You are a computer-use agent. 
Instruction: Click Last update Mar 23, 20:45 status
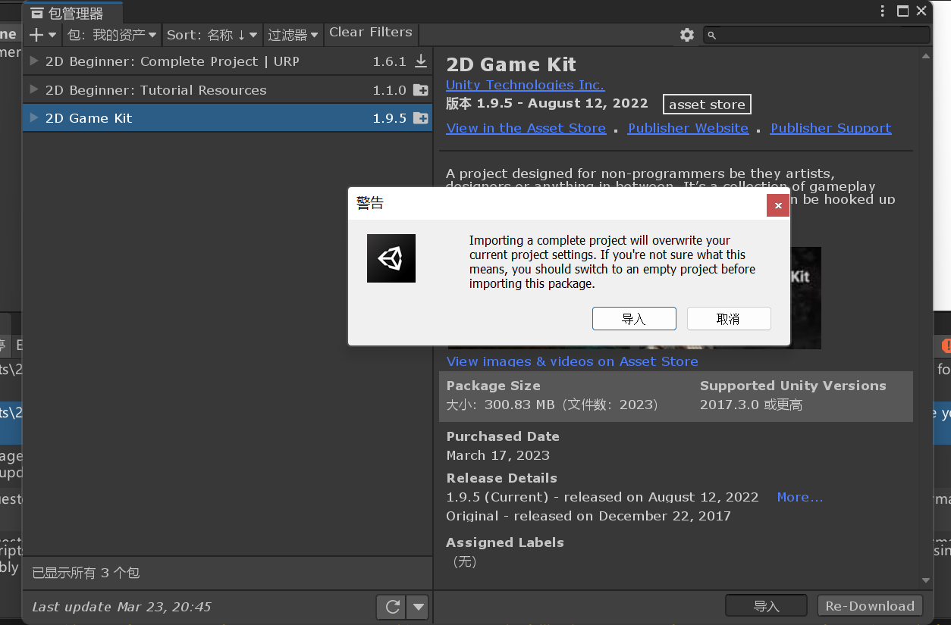pyautogui.click(x=121, y=607)
